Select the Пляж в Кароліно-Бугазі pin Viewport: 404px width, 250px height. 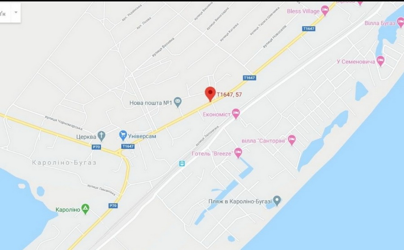[x=277, y=201]
